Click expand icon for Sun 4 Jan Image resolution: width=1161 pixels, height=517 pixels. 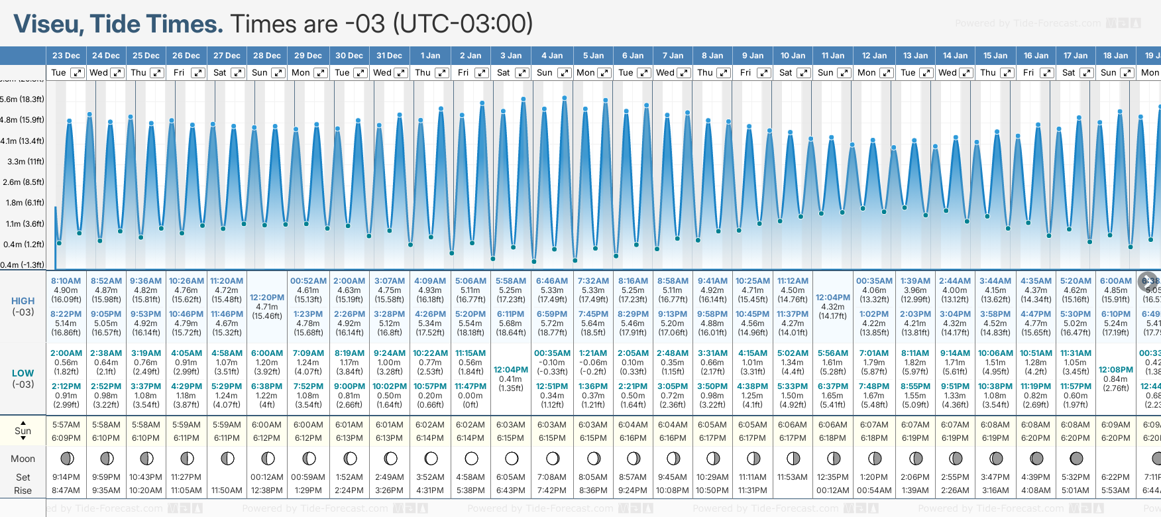coord(563,73)
